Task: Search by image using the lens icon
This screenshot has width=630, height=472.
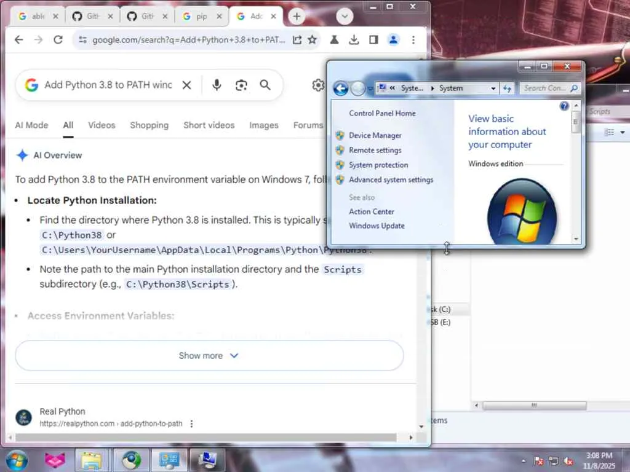Action: 241,85
